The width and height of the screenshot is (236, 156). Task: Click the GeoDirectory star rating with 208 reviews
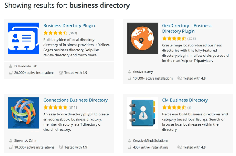(174, 38)
